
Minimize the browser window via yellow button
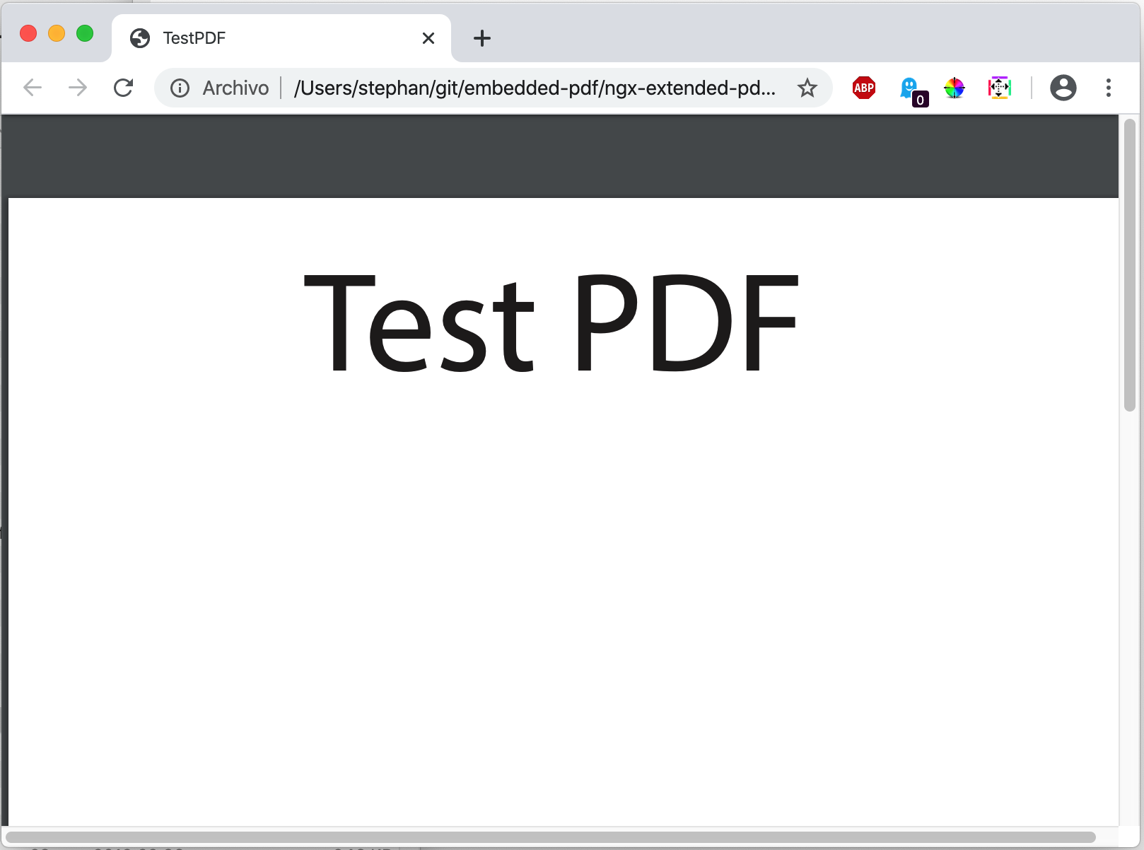click(x=57, y=33)
